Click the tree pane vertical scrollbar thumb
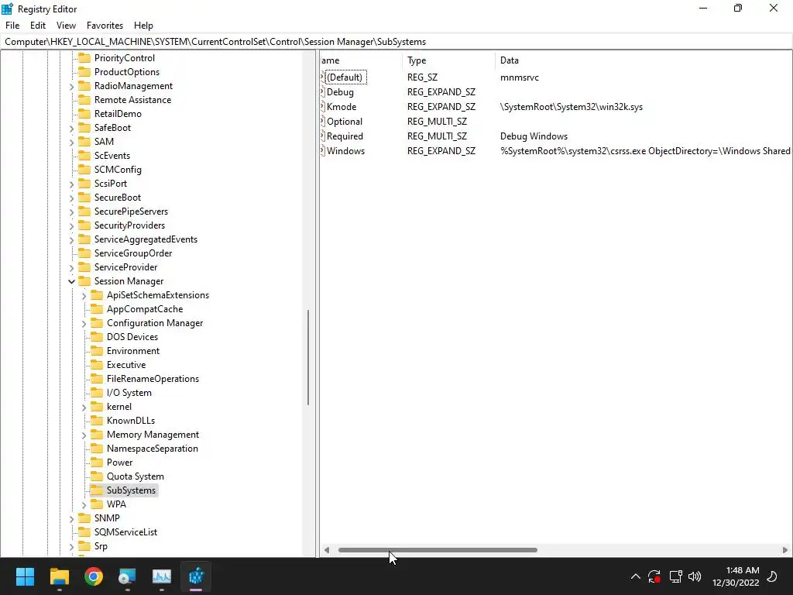Image resolution: width=793 pixels, height=595 pixels. tap(308, 357)
